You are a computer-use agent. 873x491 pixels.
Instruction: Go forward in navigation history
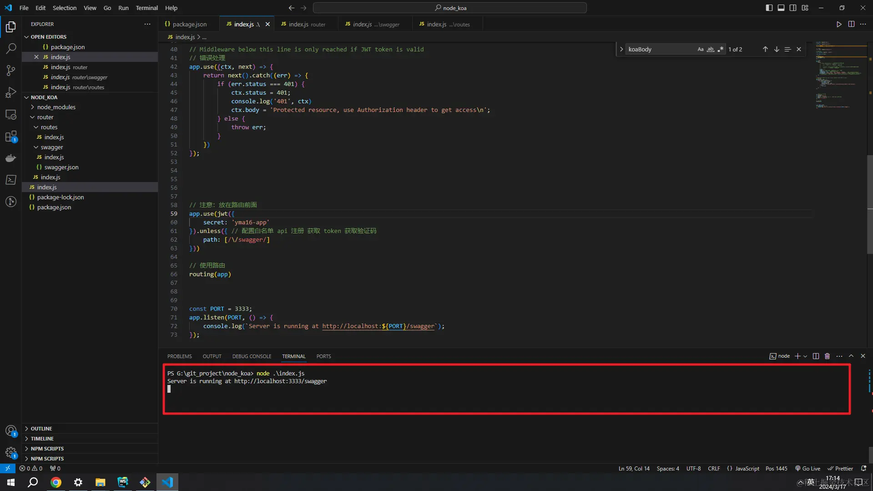point(303,8)
